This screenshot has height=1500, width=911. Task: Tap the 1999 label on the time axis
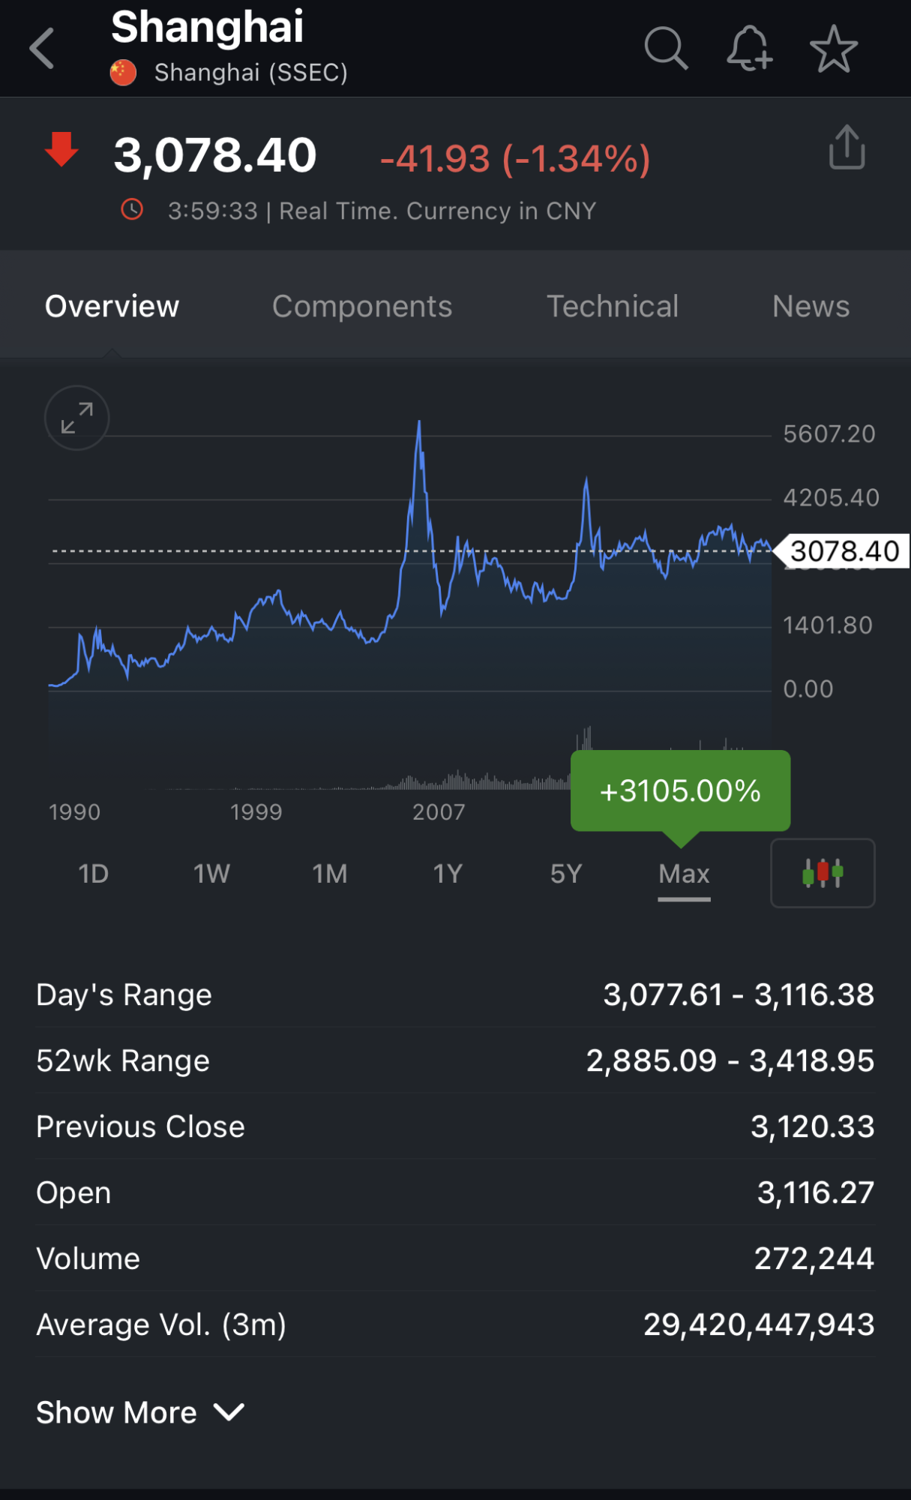pos(256,811)
